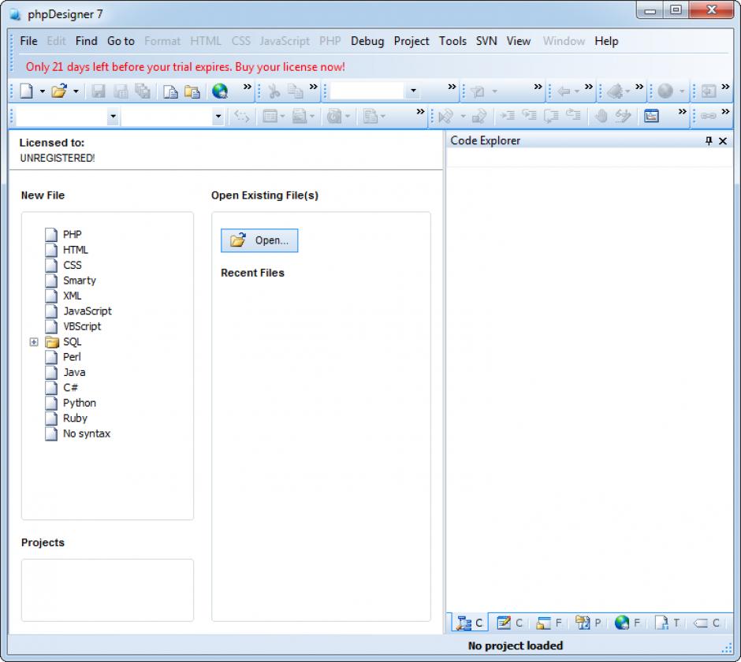Open the top toolbar combo box dropdown
The width and height of the screenshot is (741, 662).
pyautogui.click(x=414, y=91)
